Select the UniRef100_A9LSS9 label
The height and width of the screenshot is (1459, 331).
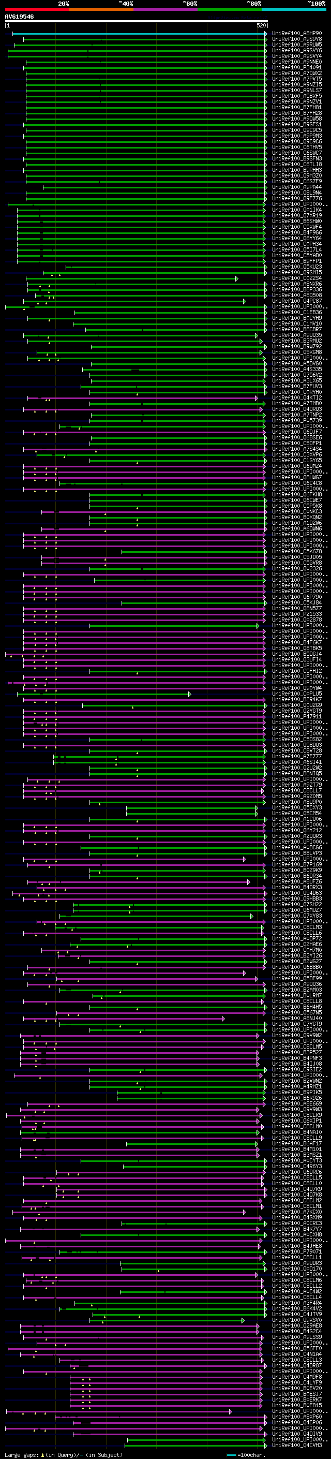coord(297,1337)
